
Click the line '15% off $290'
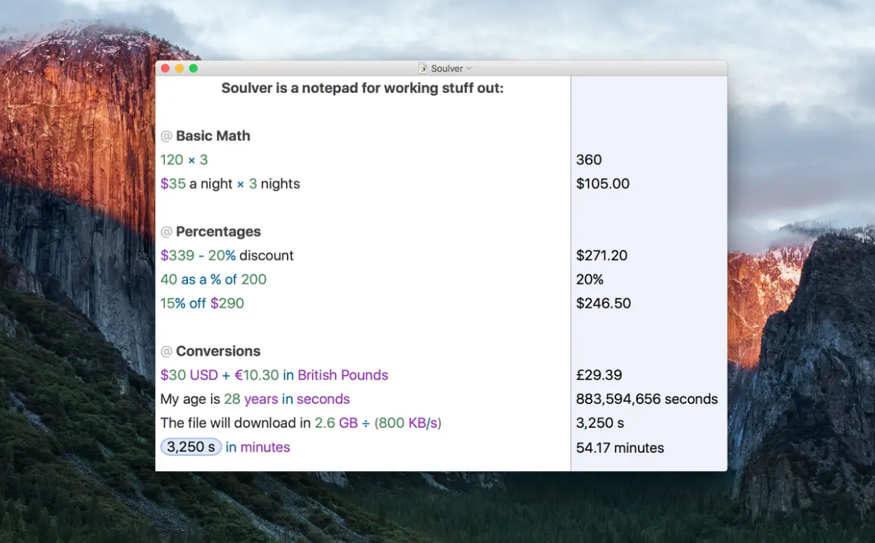click(202, 303)
